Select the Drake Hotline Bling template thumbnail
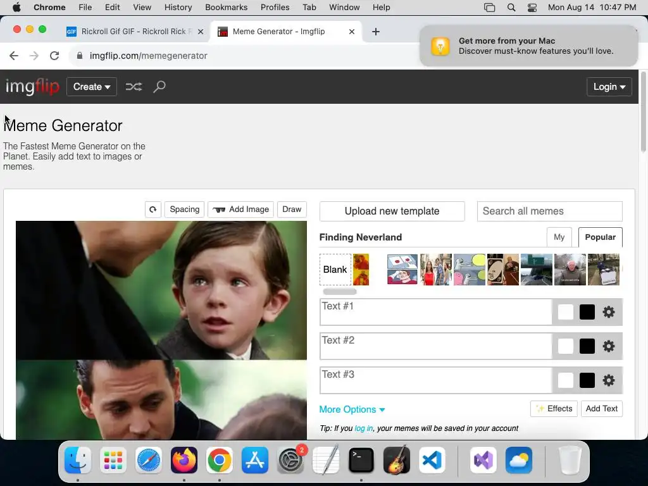Screen dimensions: 648x486 (361, 270)
